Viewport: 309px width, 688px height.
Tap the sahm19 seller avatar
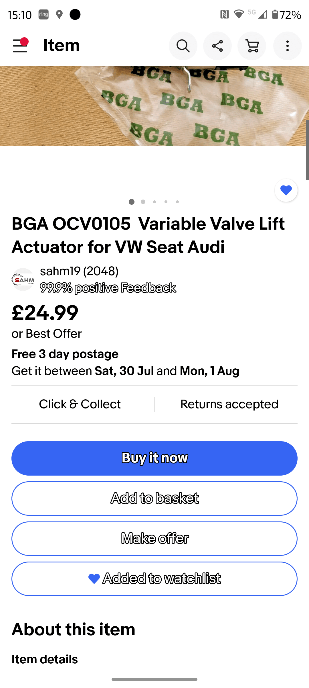[23, 279]
